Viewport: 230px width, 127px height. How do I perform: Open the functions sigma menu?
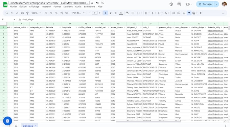coord(201,13)
